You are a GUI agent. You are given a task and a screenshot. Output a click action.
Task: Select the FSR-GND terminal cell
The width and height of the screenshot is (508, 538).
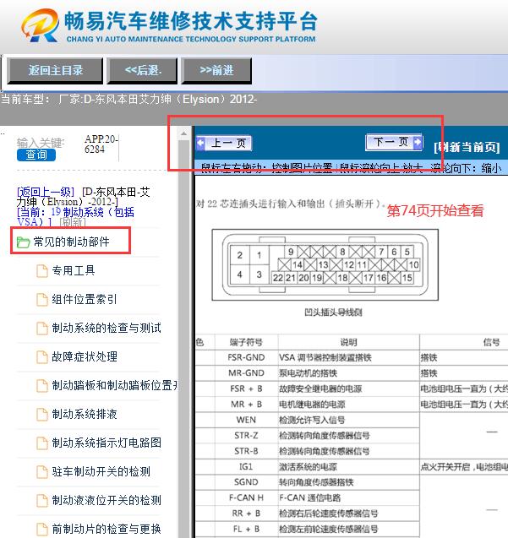pyautogui.click(x=246, y=357)
